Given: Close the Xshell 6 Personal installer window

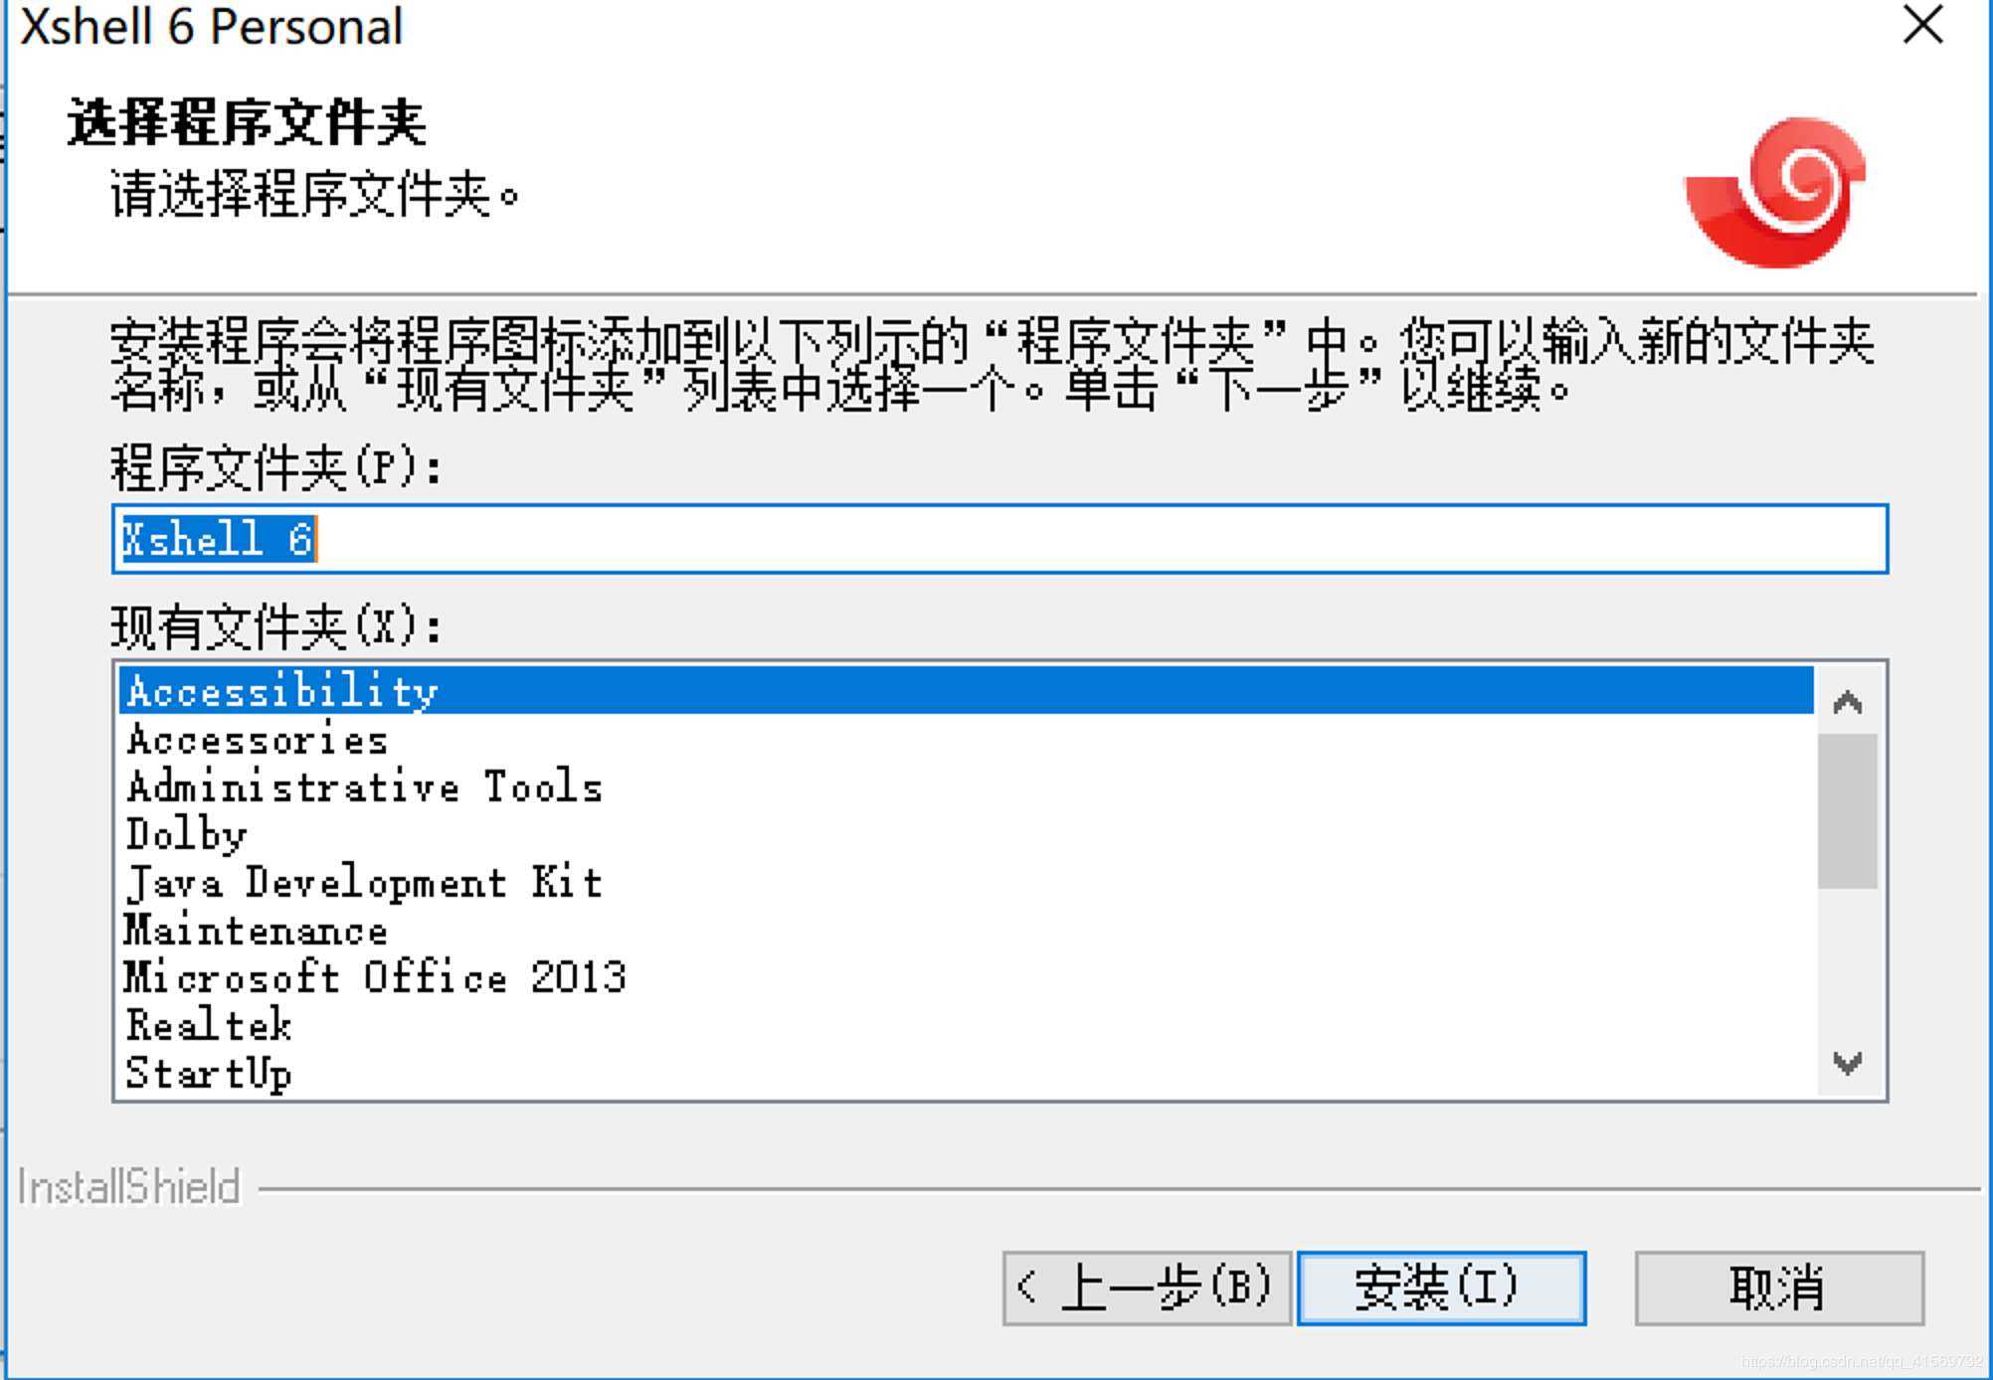Looking at the screenshot, I should [x=1922, y=25].
